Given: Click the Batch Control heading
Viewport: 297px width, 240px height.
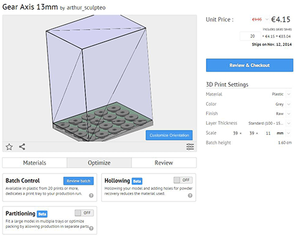Looking at the screenshot, I should [x=23, y=180].
